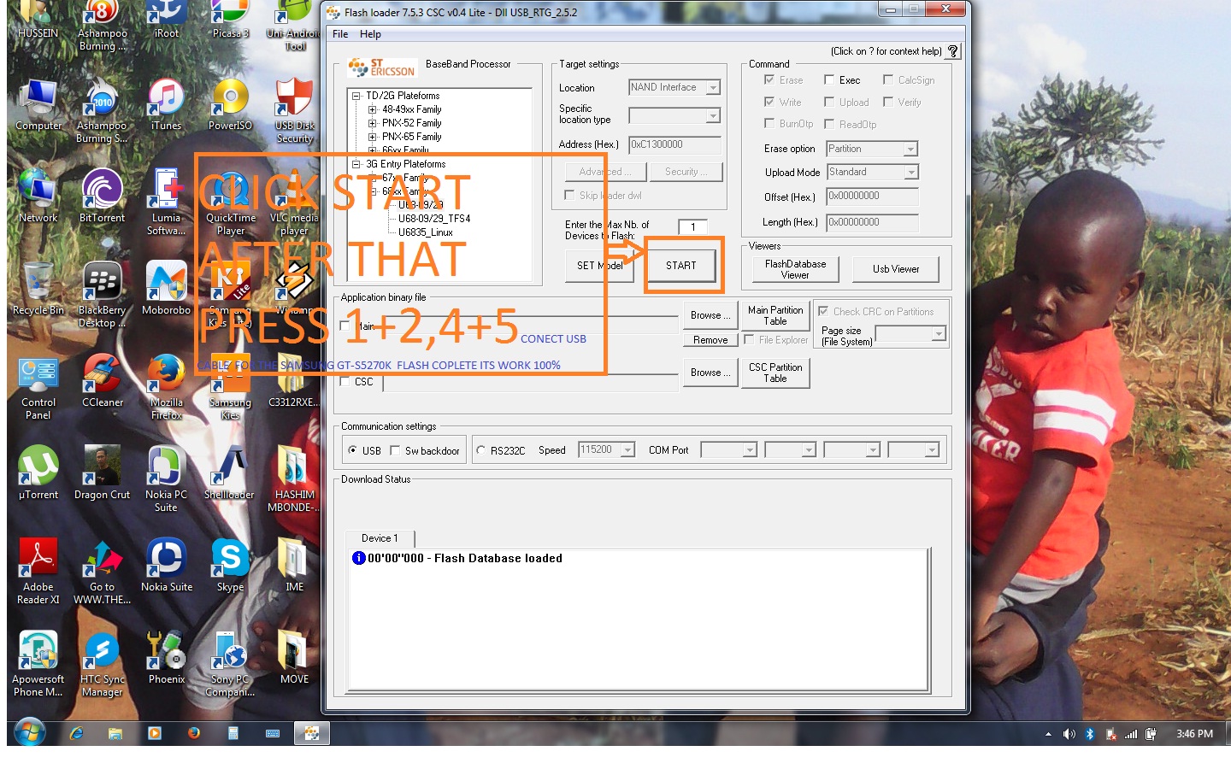Open the Help menu
The height and width of the screenshot is (769, 1231).
(x=370, y=34)
